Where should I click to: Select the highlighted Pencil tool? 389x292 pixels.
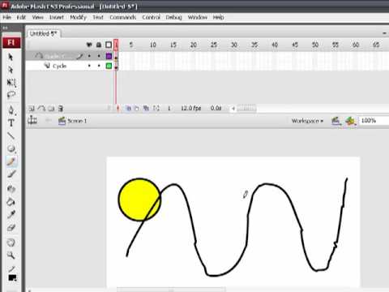11,161
